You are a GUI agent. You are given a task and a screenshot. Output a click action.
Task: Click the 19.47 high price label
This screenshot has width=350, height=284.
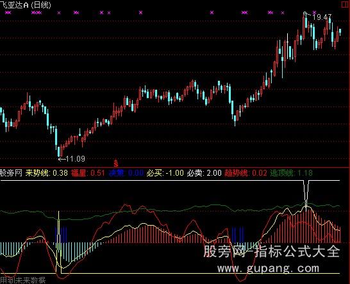click(322, 17)
